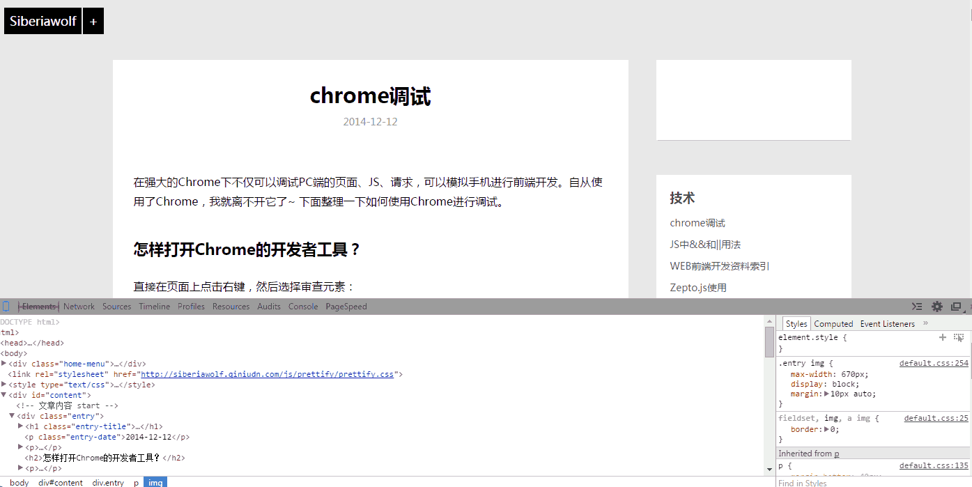The image size is (972, 487).
Task: Open the Audits panel
Action: pyautogui.click(x=269, y=307)
